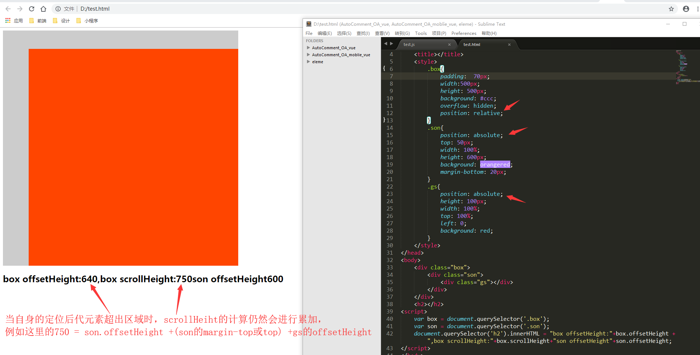The height and width of the screenshot is (355, 700).
Task: Click the next tab right arrow
Action: [x=392, y=44]
